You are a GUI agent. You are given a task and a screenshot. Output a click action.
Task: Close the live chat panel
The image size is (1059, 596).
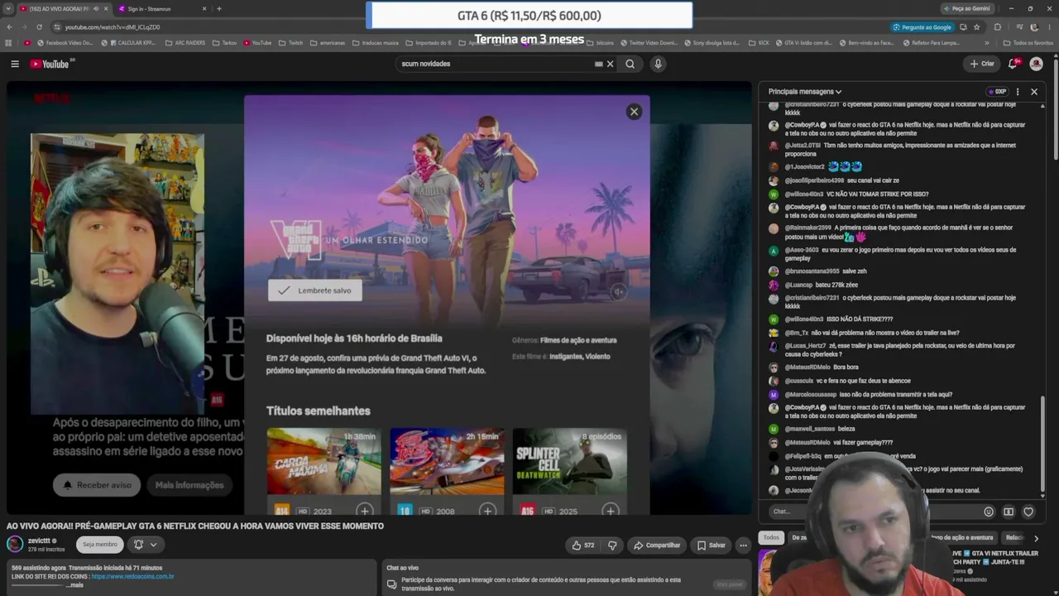tap(1034, 92)
